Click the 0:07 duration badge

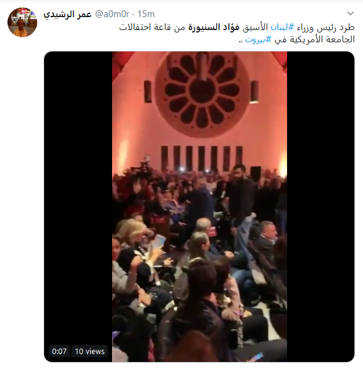(x=59, y=352)
